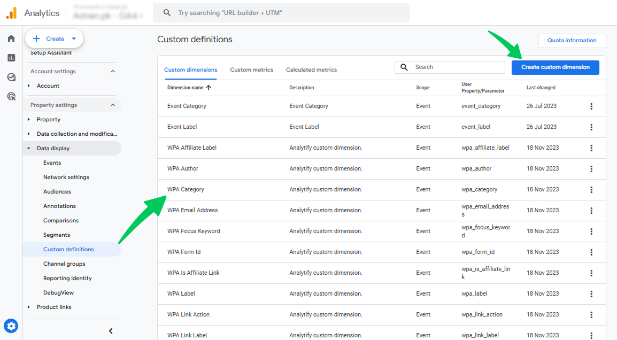The height and width of the screenshot is (340, 617).
Task: Sort by Dimension name arrow
Action: pyautogui.click(x=209, y=88)
